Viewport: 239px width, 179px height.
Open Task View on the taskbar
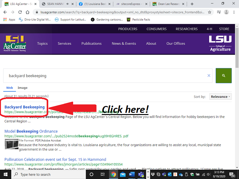(103, 174)
